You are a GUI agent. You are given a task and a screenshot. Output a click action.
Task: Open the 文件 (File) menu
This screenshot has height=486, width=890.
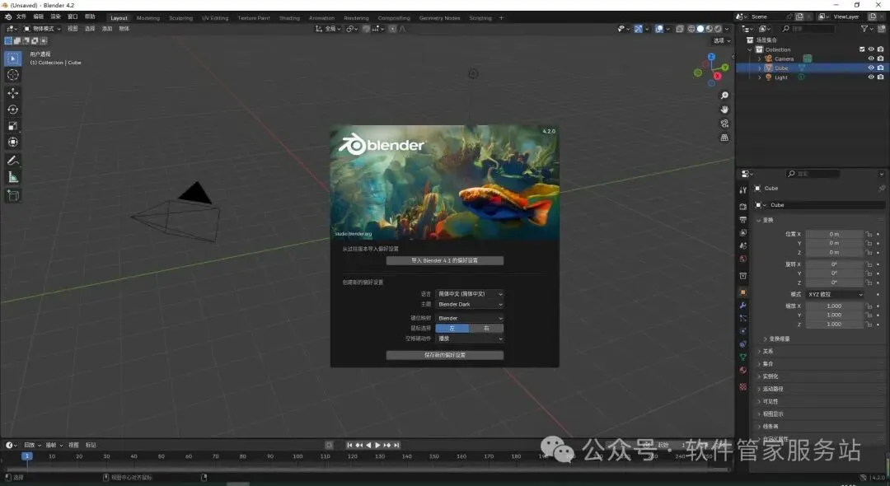(x=21, y=17)
